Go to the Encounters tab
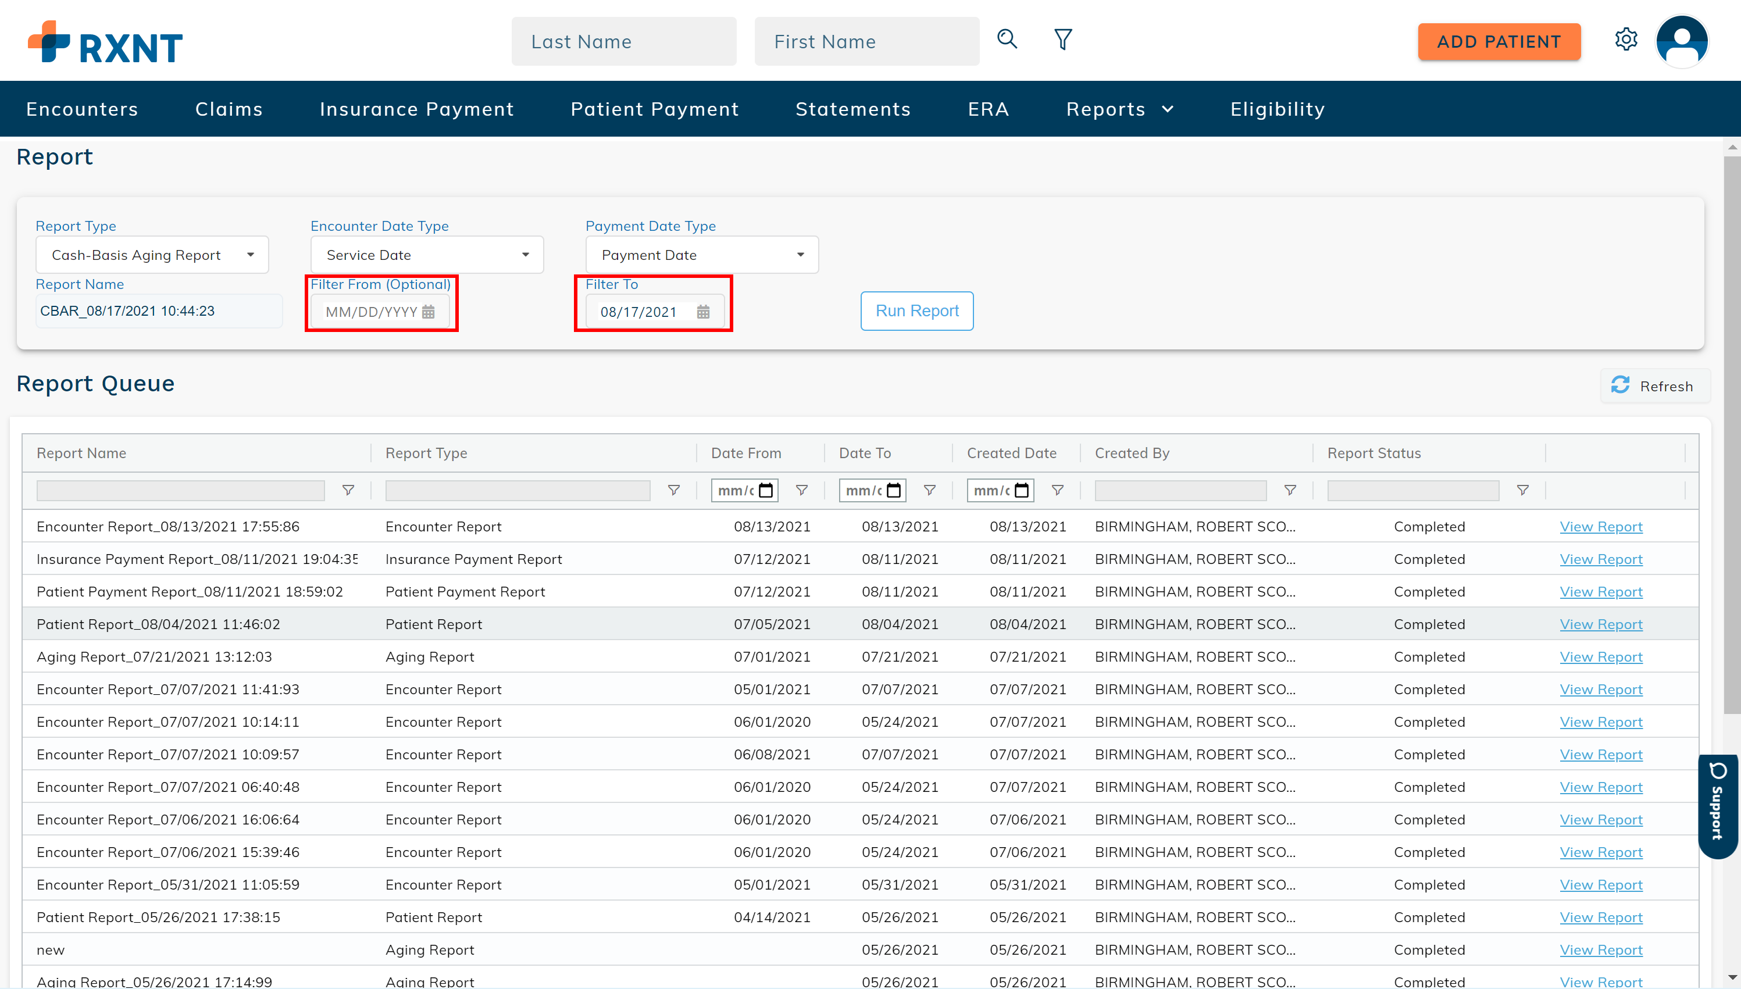Viewport: 1741px width, 989px height. point(82,109)
